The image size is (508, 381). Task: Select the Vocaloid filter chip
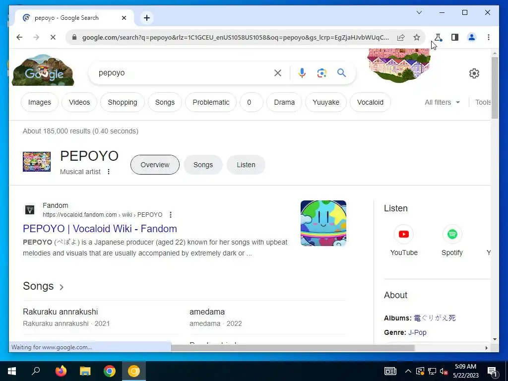click(370, 102)
